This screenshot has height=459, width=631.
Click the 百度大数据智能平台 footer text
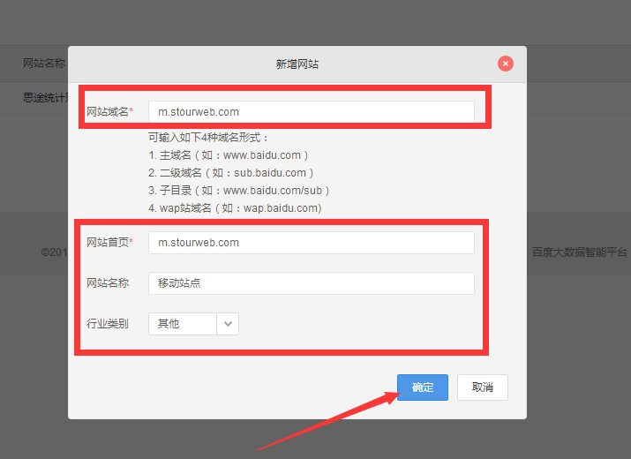coord(579,252)
